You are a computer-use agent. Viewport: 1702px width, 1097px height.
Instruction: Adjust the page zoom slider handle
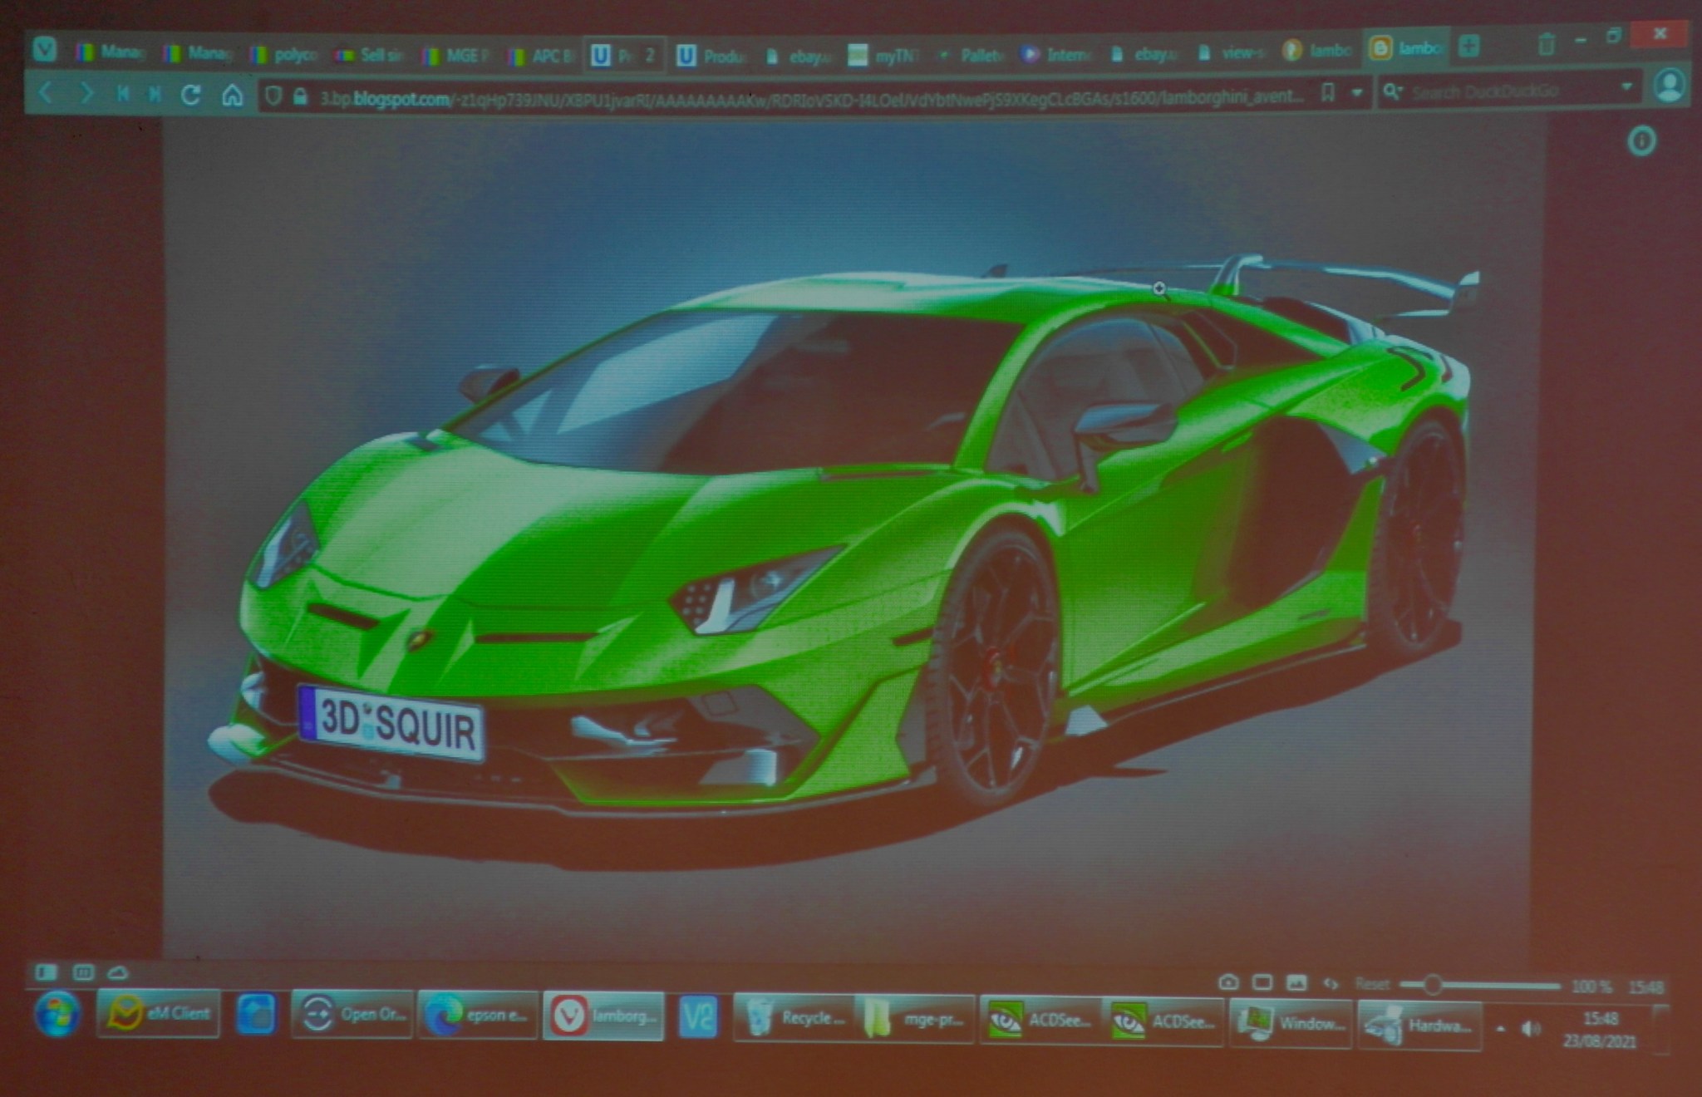[x=1432, y=986]
